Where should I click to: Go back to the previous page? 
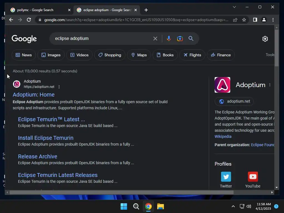point(11,20)
